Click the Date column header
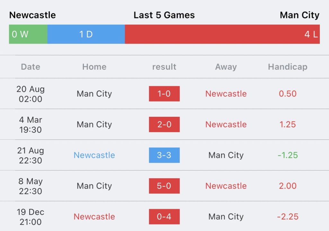This screenshot has width=329, height=231. coord(31,67)
